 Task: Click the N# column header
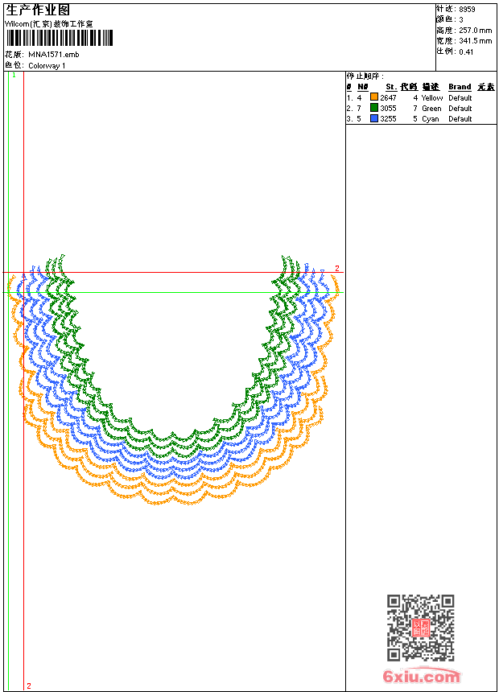(362, 87)
